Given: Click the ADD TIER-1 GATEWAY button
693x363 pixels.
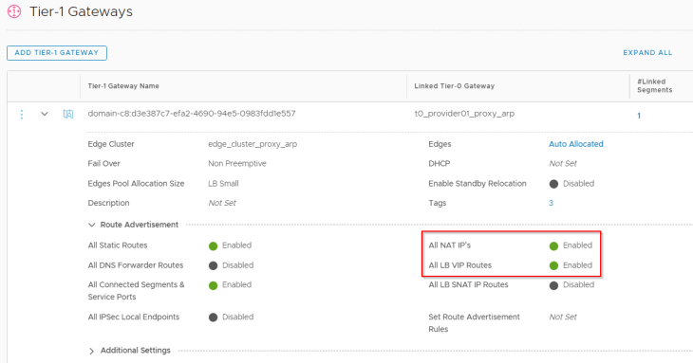Looking at the screenshot, I should [x=57, y=52].
